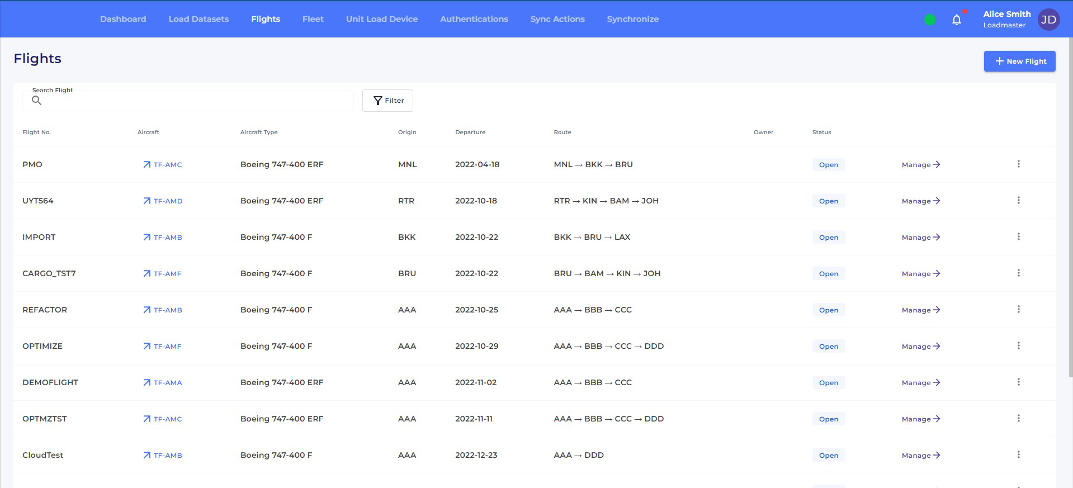This screenshot has height=488, width=1073.
Task: Open the TF-AMC aircraft link in the PMO row
Action: point(163,165)
